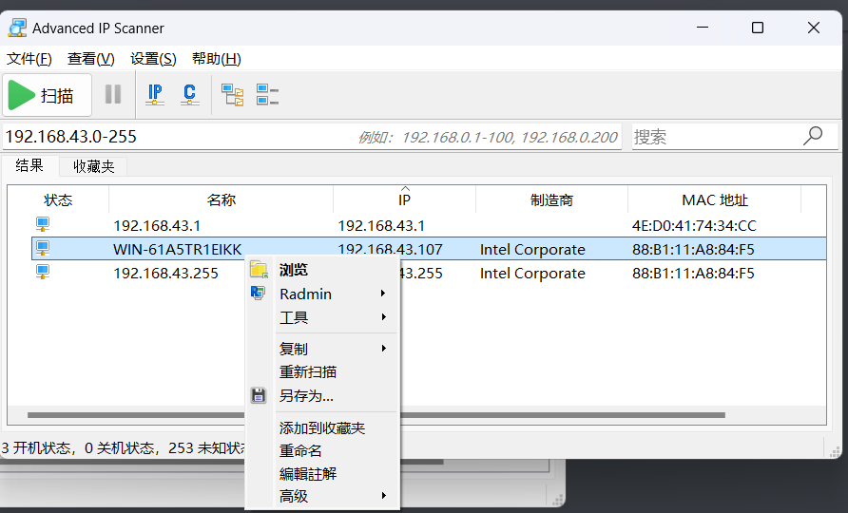
Task: Sort by the MAC 地址 column header
Action: [714, 200]
